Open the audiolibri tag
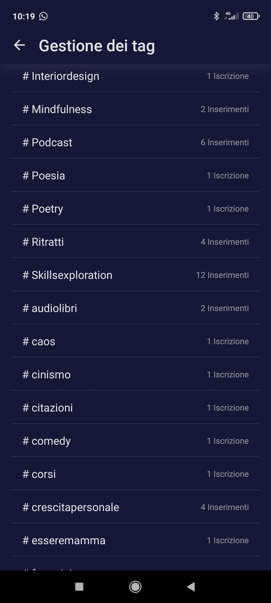Image resolution: width=271 pixels, height=603 pixels. pos(135,308)
